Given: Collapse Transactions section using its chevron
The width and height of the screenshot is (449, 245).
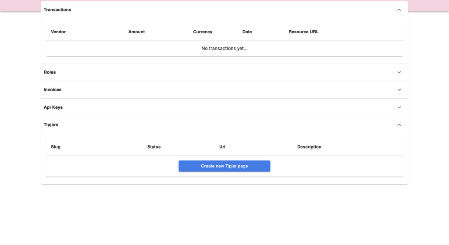Looking at the screenshot, I should pyautogui.click(x=399, y=10).
